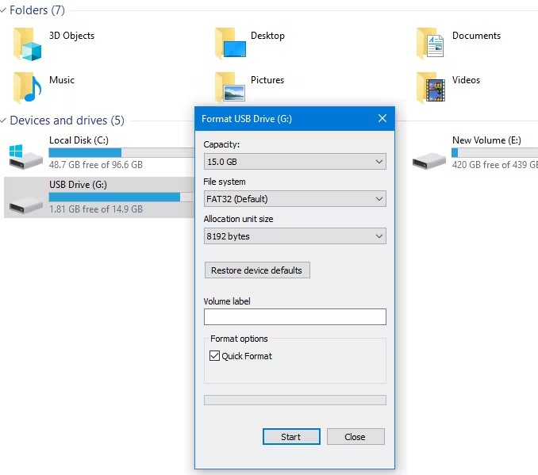The image size is (538, 475).
Task: Close the Format USB Drive dialog with X
Action: tap(382, 119)
